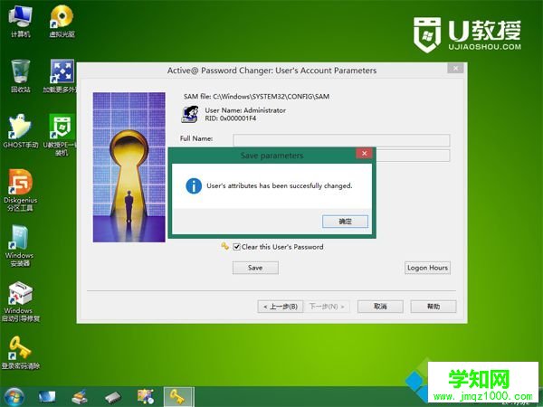Click the keys icon beside Clear Password
The height and width of the screenshot is (407, 543).
225,246
